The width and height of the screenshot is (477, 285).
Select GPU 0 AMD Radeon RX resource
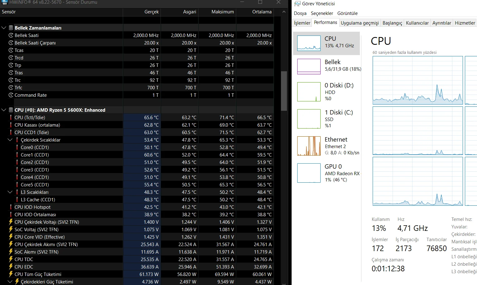point(327,173)
